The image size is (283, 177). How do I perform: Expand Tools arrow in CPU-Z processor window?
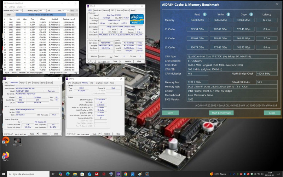pyautogui.click(x=121, y=61)
